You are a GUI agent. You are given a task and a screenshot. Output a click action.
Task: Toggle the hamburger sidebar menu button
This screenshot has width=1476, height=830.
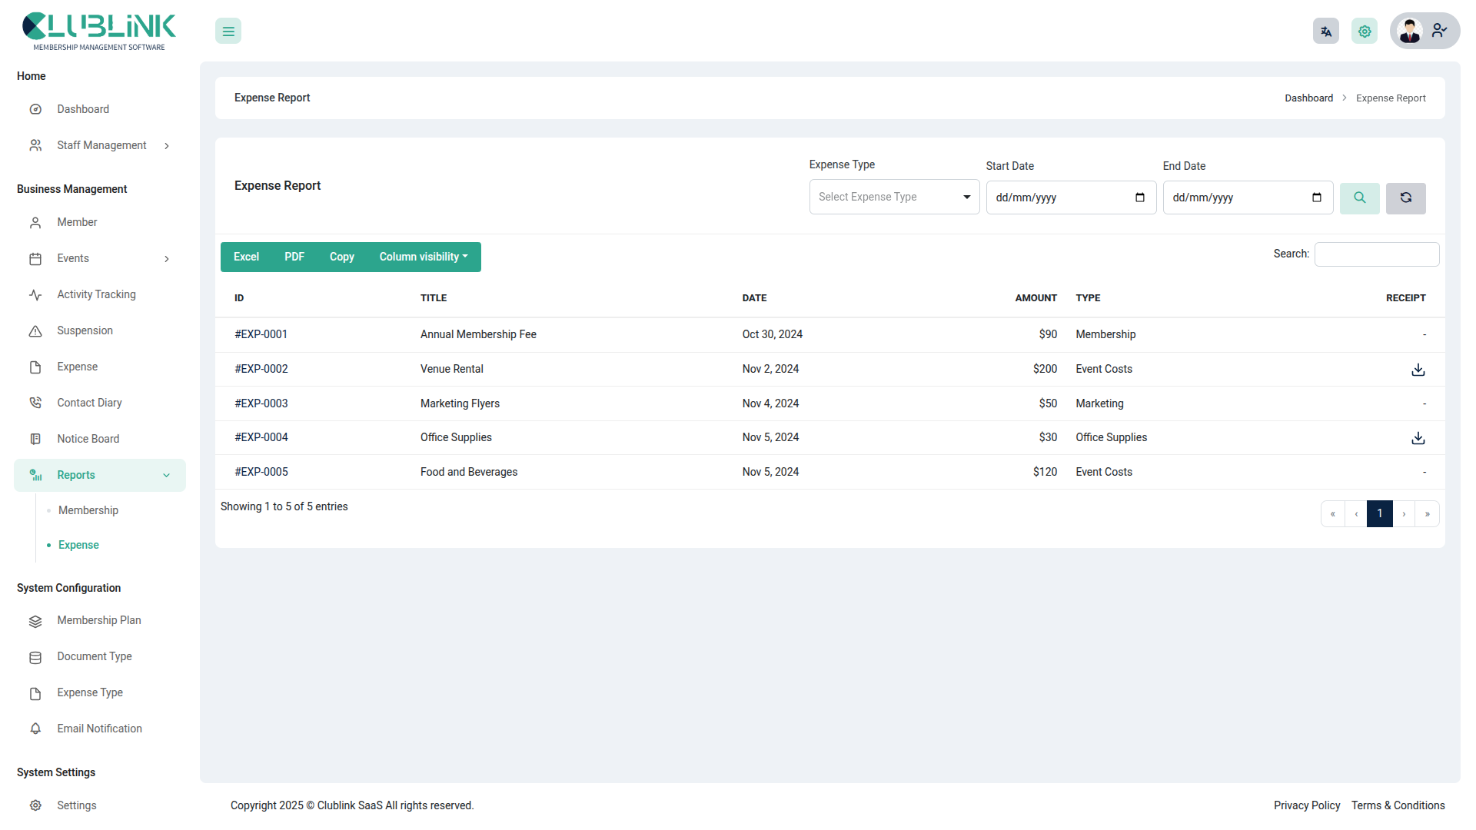[228, 32]
